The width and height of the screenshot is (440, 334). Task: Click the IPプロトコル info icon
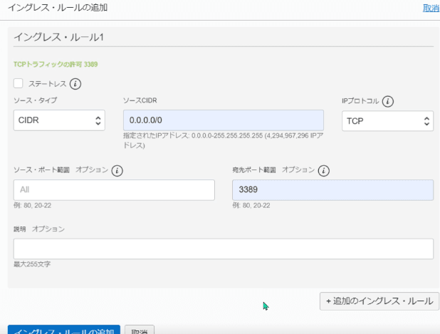tap(389, 100)
